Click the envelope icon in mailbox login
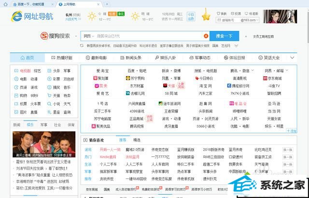 219,20
